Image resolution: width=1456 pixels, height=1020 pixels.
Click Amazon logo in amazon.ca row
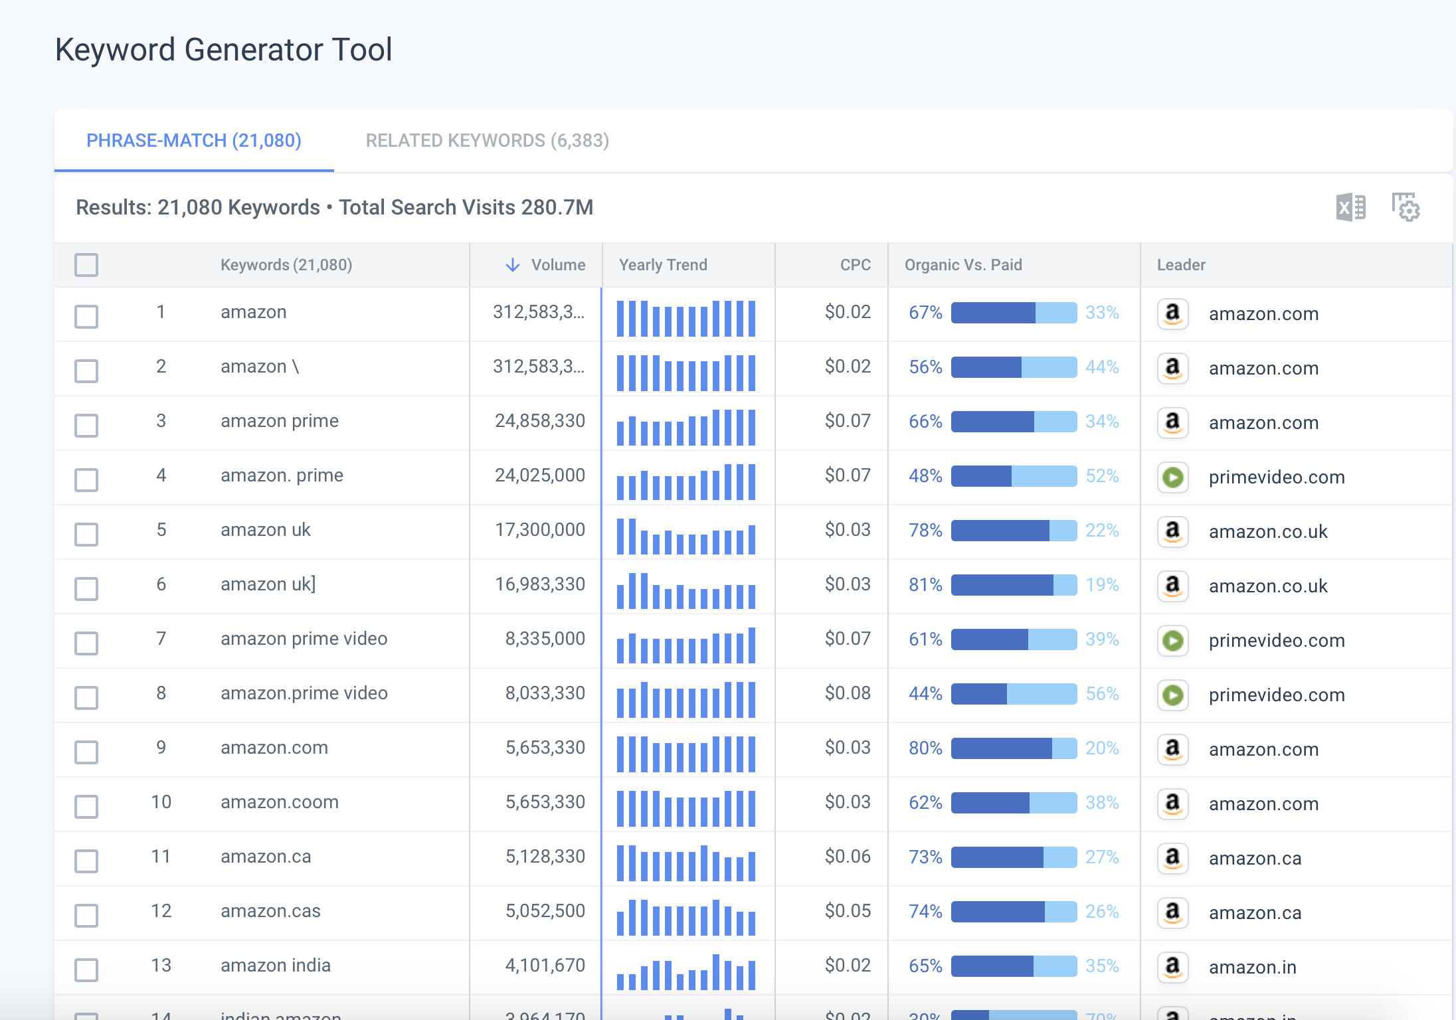click(1173, 858)
